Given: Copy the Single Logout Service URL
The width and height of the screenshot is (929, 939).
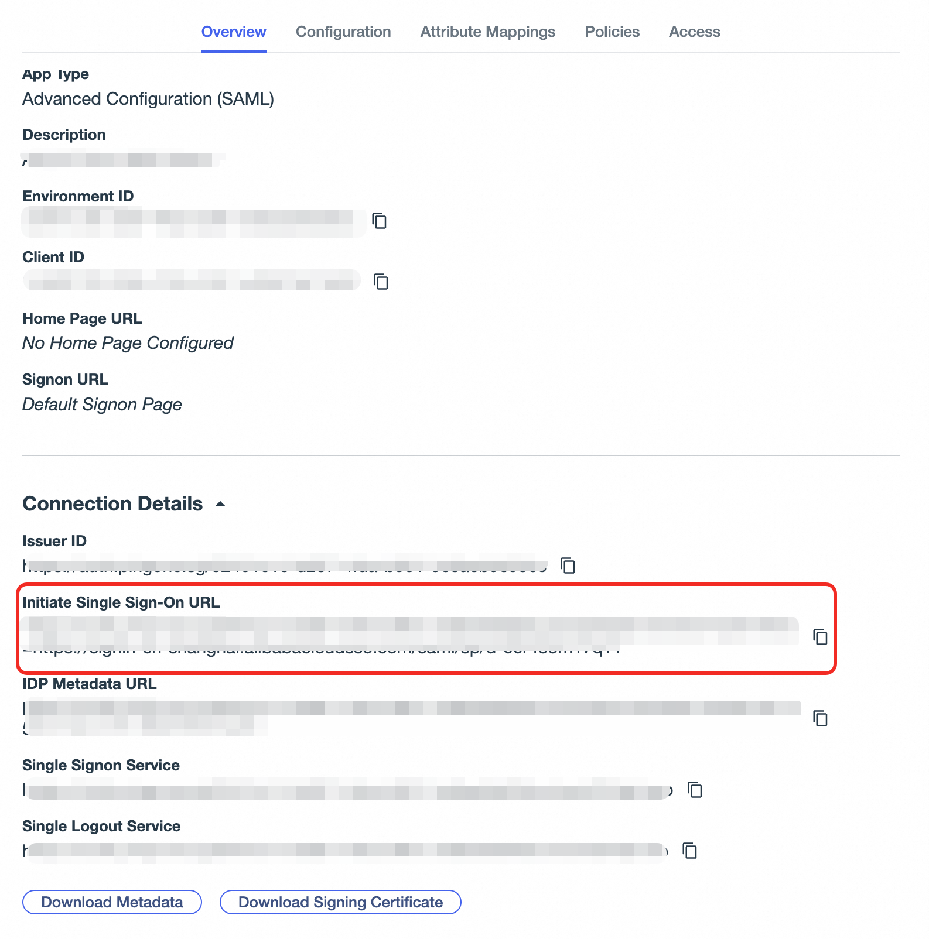Looking at the screenshot, I should [690, 850].
